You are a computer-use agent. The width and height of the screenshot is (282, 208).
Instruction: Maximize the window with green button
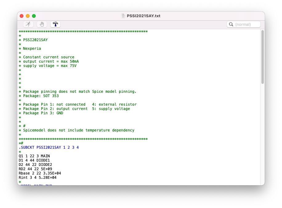[34, 16]
